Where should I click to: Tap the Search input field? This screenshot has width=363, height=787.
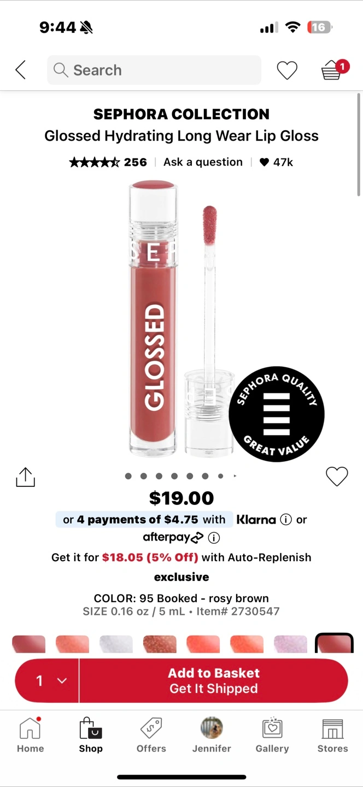coord(154,70)
